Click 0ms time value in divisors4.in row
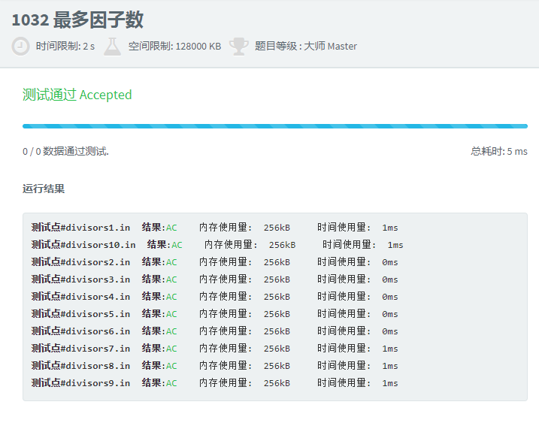This screenshot has width=539, height=432. click(390, 296)
